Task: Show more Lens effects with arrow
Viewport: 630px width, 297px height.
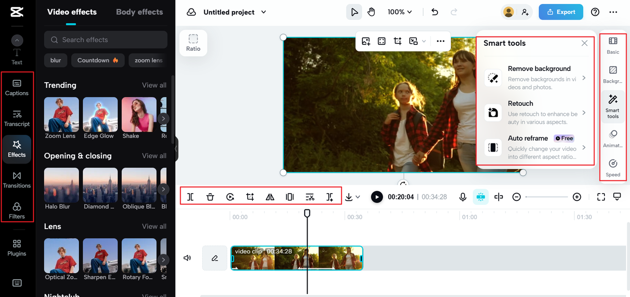Action: (x=163, y=260)
